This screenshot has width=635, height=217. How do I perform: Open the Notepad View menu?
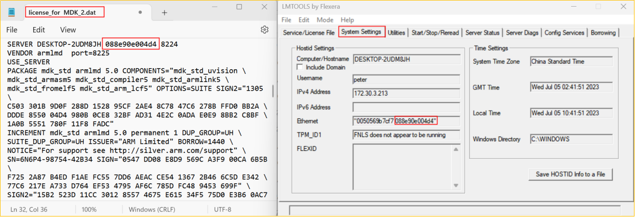68,30
